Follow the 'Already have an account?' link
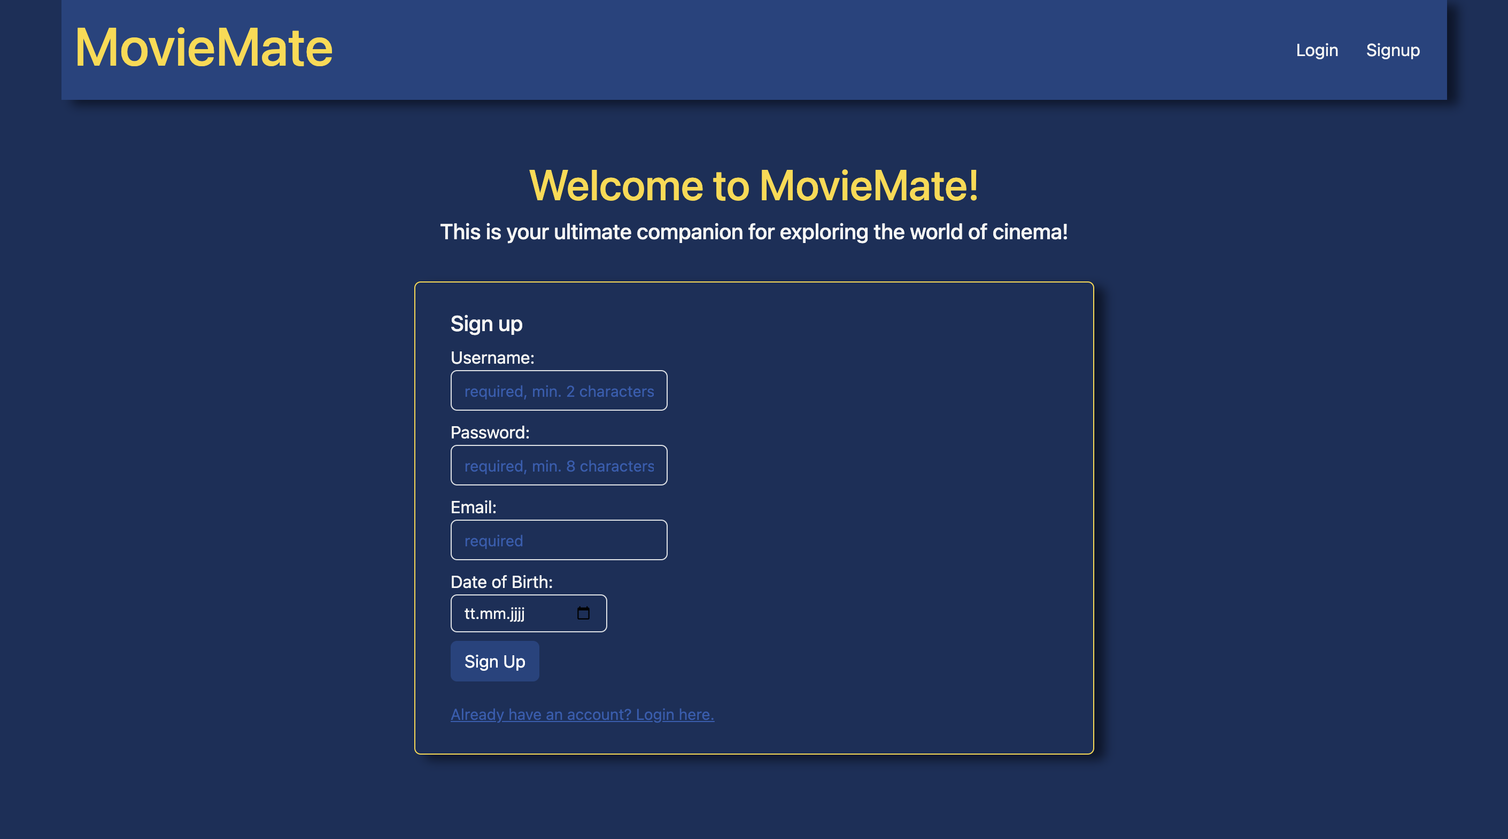1508x839 pixels. click(x=582, y=714)
